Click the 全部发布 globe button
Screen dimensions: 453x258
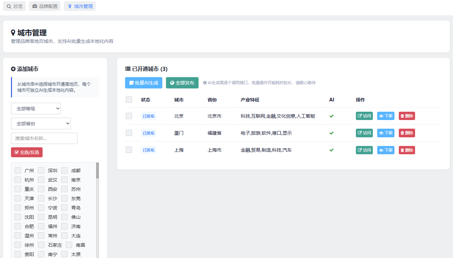pos(182,83)
